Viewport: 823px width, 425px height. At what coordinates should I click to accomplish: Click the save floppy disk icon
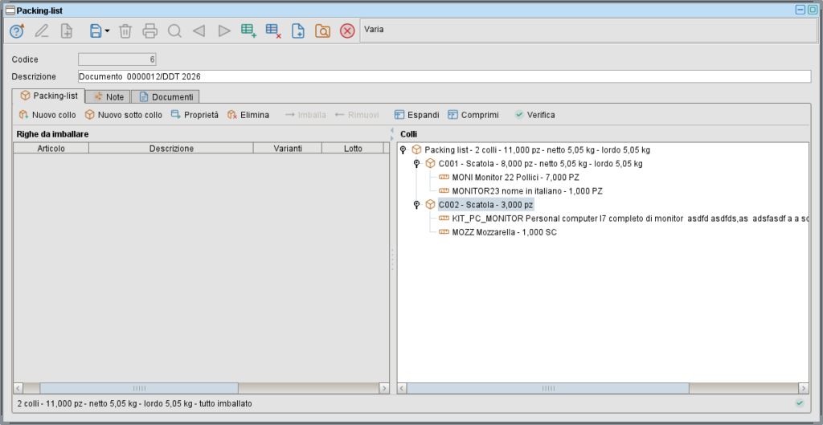(96, 31)
